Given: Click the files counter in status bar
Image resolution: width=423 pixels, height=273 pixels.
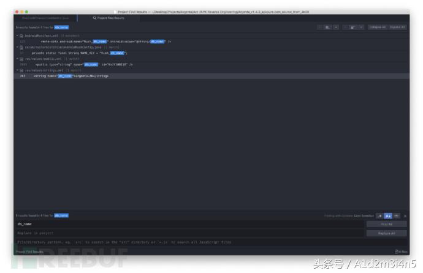Looking at the screenshot, I should 401,252.
